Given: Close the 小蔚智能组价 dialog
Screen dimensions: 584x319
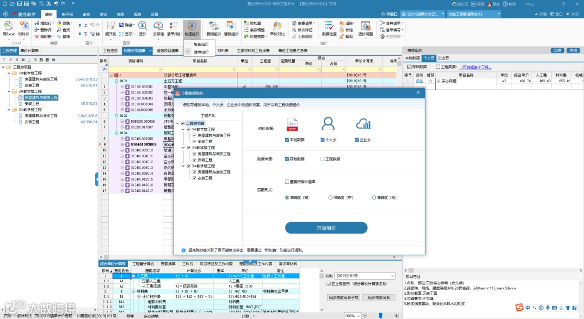Looking at the screenshot, I should pyautogui.click(x=418, y=92).
